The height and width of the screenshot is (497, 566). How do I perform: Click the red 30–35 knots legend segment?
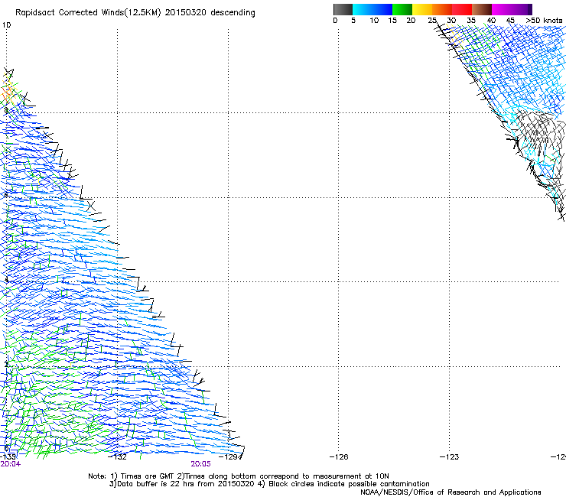pyautogui.click(x=462, y=9)
